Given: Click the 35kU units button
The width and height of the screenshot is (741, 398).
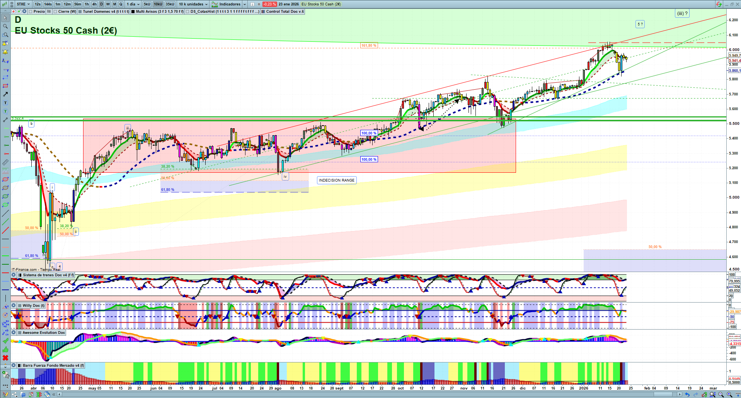Looking at the screenshot, I should tap(170, 4).
